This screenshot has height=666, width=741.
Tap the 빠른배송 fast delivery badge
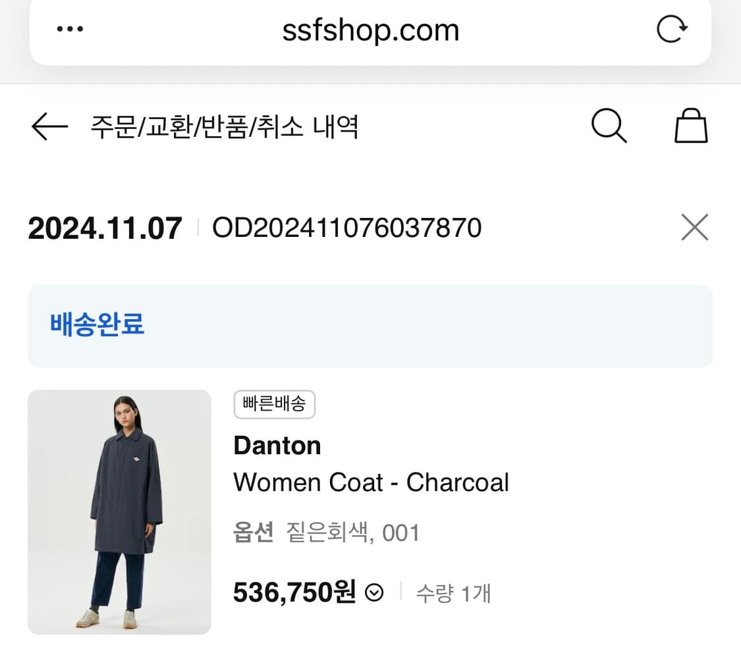click(274, 404)
